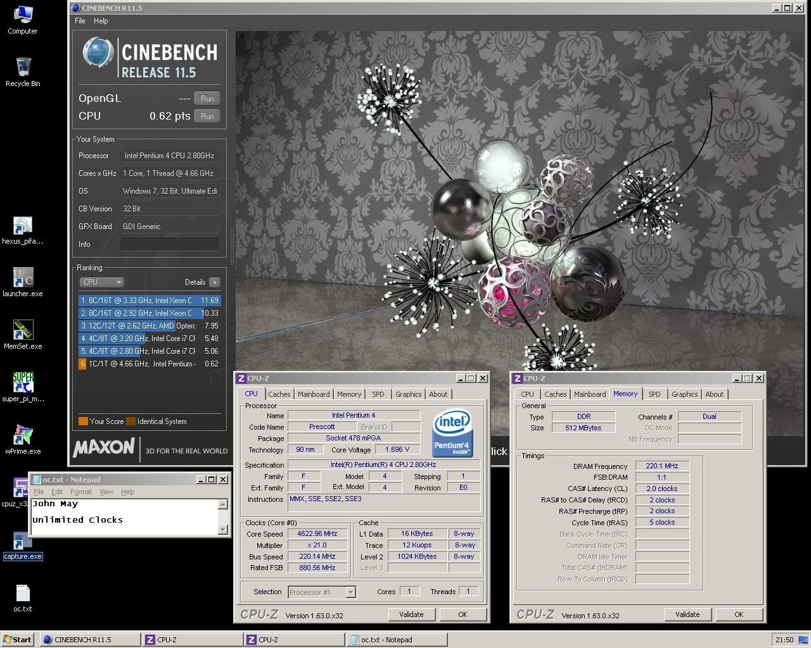Select the launcher.exe desktop icon
The image size is (811, 648).
[x=23, y=283]
